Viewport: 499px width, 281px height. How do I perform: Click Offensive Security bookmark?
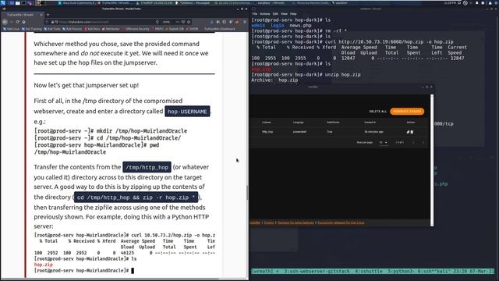point(136,29)
